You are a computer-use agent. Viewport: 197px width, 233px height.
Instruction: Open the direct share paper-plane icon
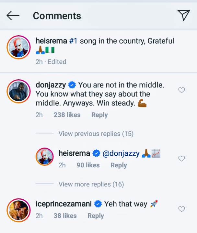coord(183,15)
